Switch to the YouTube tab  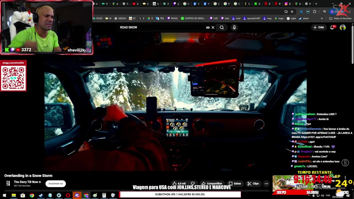click(x=136, y=4)
